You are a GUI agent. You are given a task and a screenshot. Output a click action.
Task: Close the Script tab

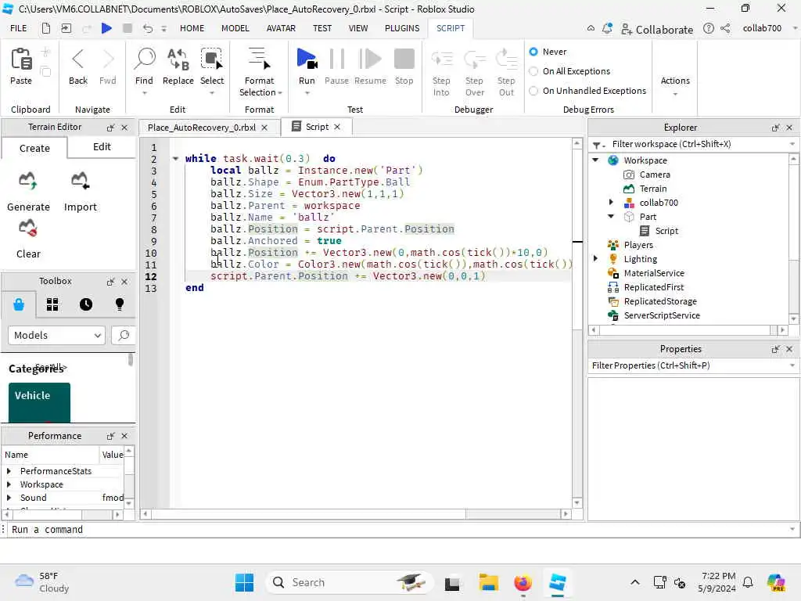(337, 127)
